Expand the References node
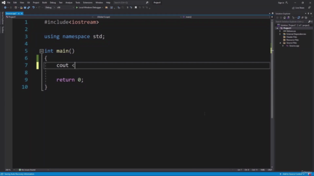The width and height of the screenshot is (314, 176). coord(280,31)
